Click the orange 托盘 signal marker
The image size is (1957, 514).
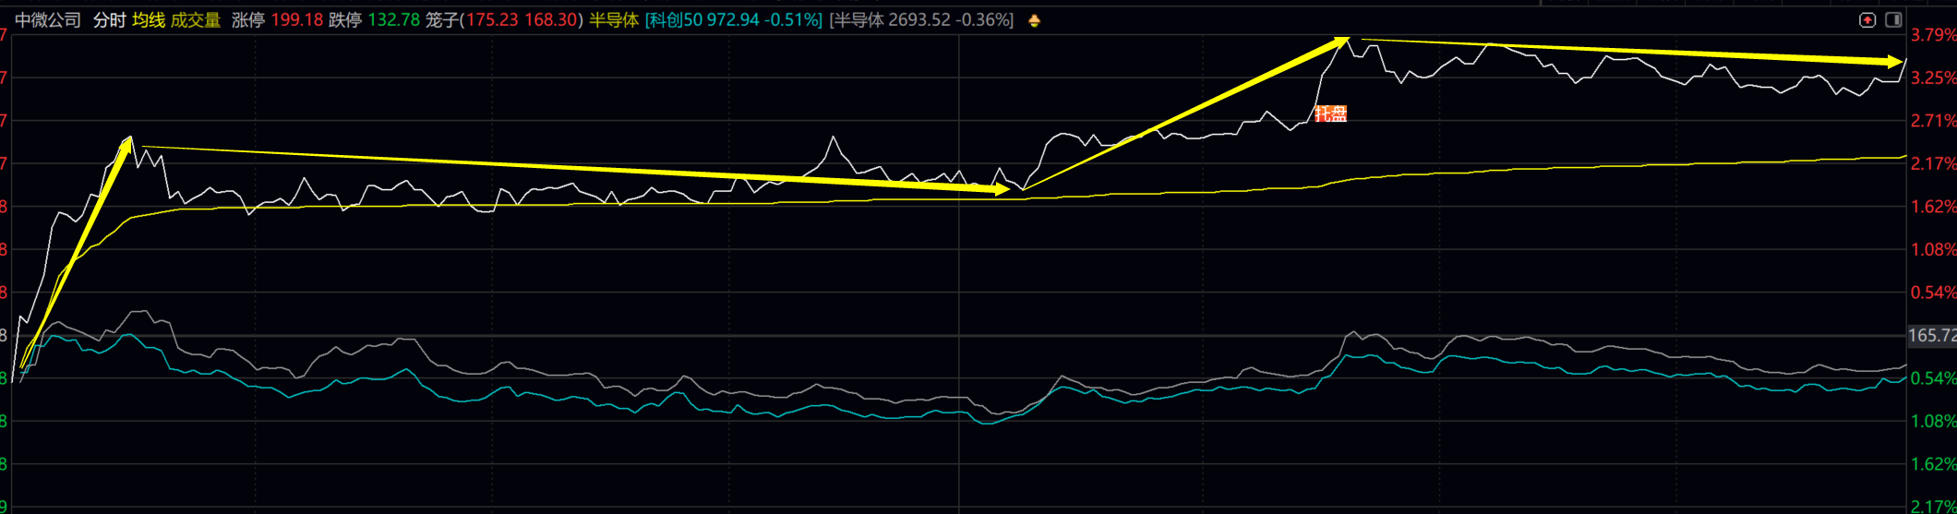click(1330, 114)
